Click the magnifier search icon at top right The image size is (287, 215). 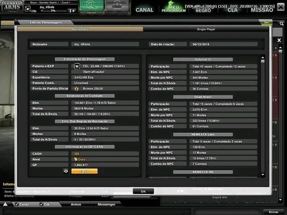tap(281, 23)
